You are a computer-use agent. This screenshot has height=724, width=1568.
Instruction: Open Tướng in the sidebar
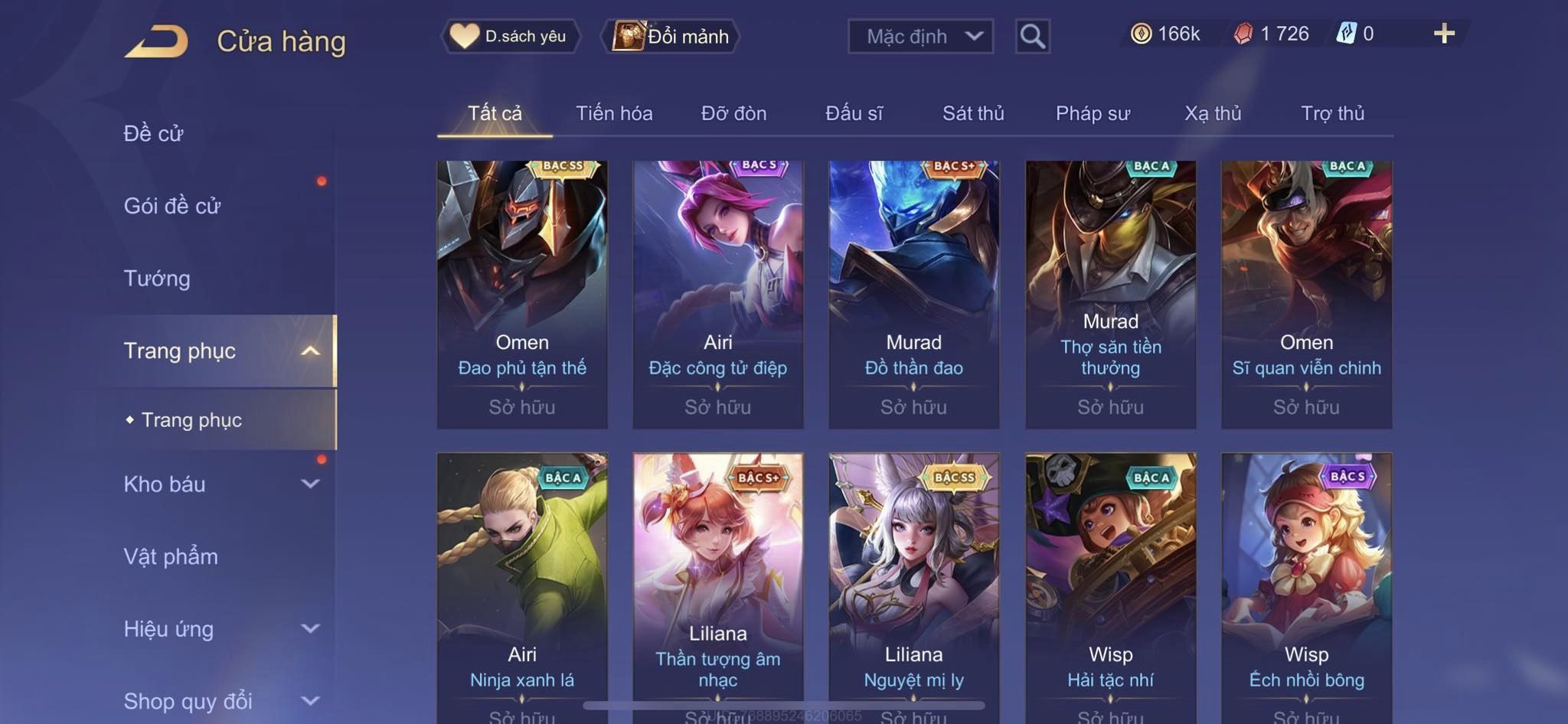pos(157,279)
